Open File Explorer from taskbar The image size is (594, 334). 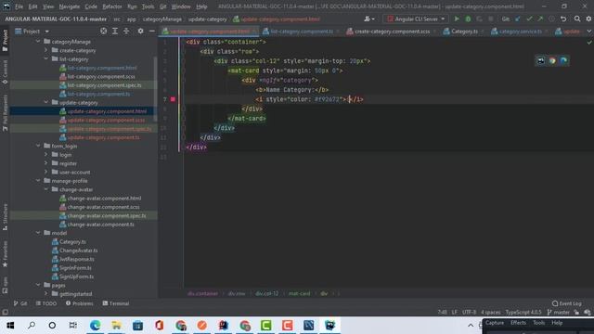pyautogui.click(x=116, y=326)
